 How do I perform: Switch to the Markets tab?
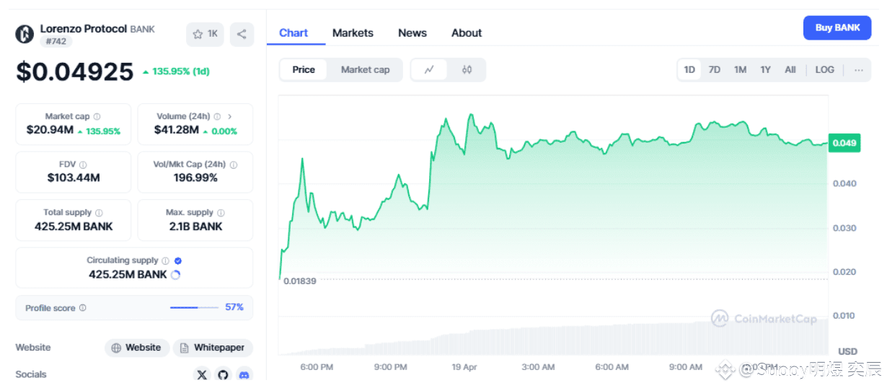coord(353,33)
